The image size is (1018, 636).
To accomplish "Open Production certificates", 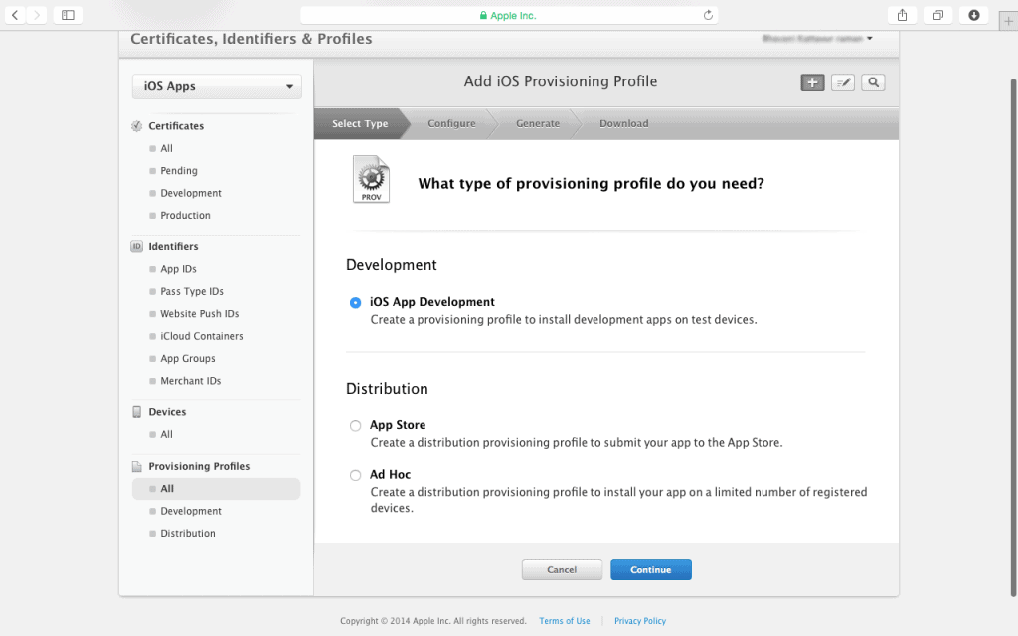I will [x=185, y=215].
